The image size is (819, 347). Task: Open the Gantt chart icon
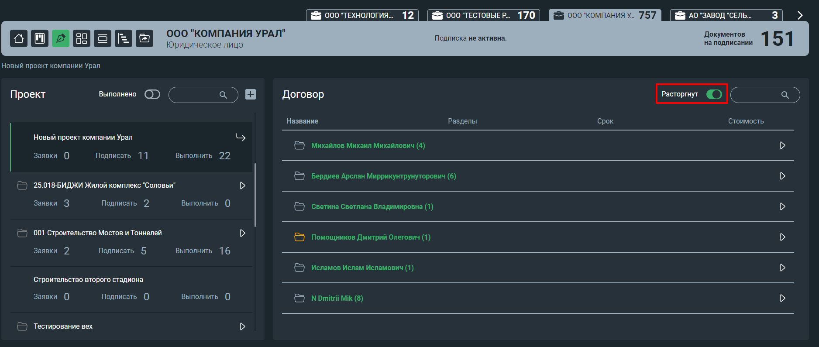click(x=124, y=38)
